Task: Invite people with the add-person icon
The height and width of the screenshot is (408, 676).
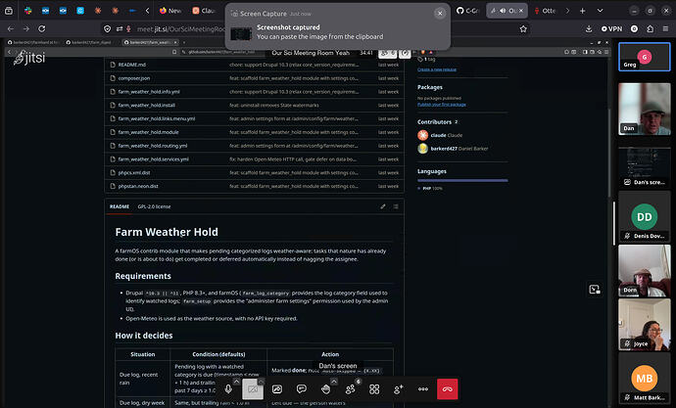Action: pos(399,389)
